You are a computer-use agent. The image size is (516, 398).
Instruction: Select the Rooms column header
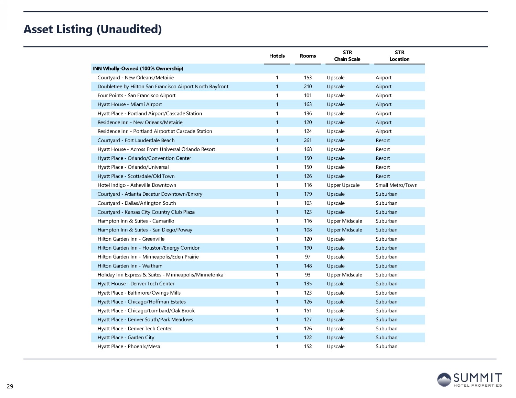click(x=308, y=56)
